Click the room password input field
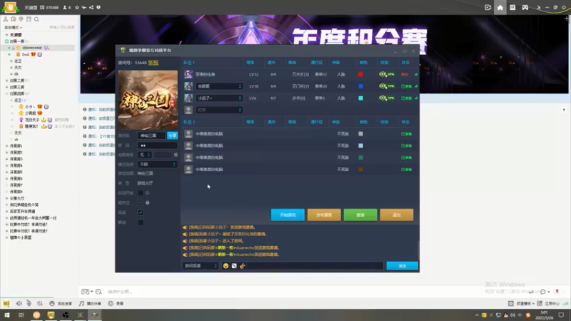The height and width of the screenshot is (321, 571). pos(157,146)
